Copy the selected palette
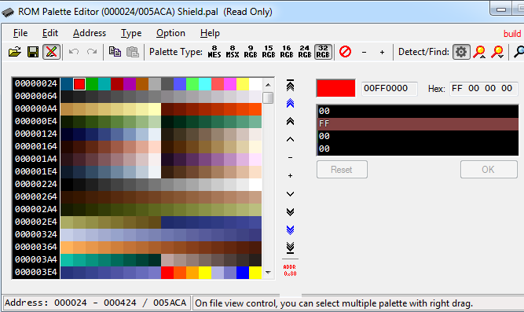The height and width of the screenshot is (312, 524). (x=115, y=52)
